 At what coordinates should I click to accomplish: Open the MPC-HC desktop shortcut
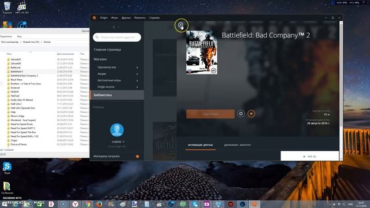click(x=22, y=8)
